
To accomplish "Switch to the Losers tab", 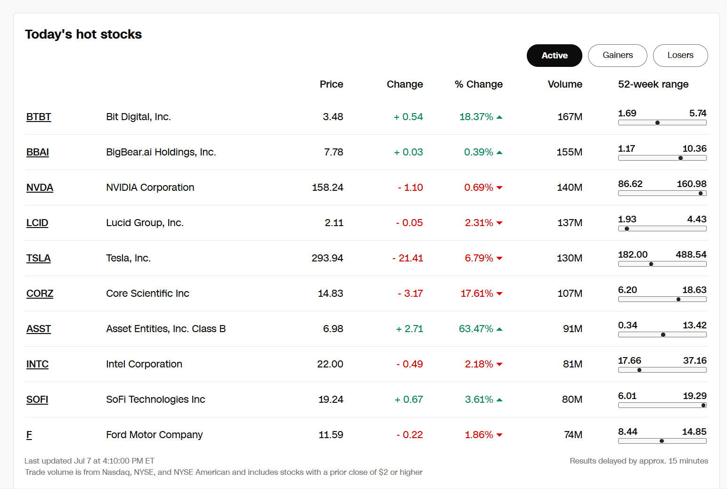I will [680, 56].
